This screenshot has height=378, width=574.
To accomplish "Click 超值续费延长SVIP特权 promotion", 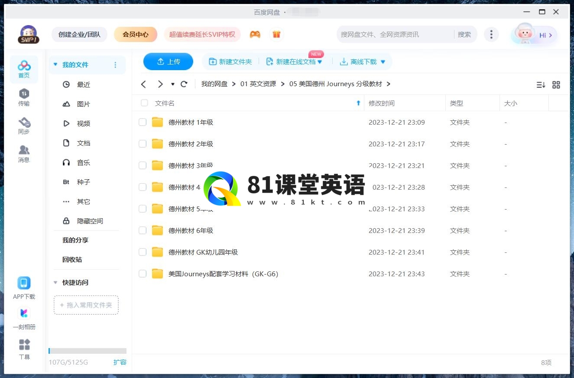I will [x=202, y=34].
